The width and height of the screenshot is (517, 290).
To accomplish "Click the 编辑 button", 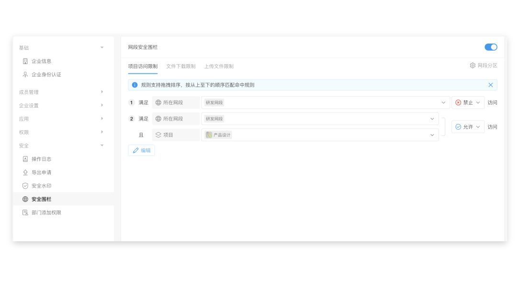I will (141, 150).
